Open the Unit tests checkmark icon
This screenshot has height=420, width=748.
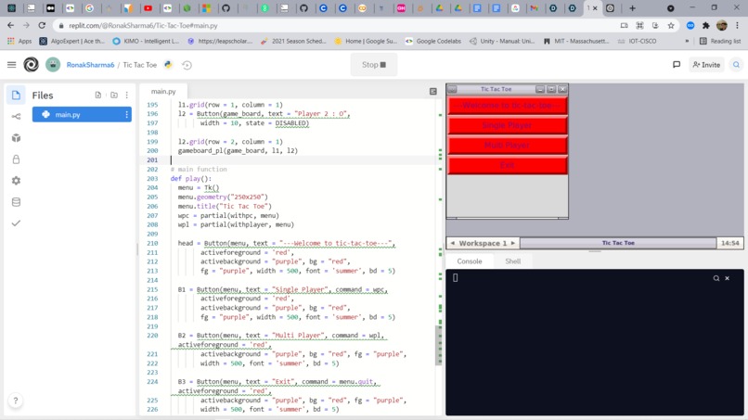point(16,223)
